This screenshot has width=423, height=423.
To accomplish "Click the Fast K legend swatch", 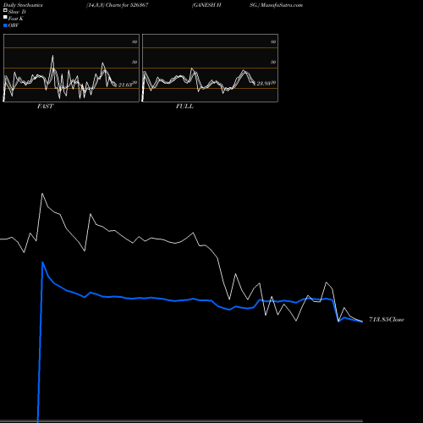I will [x=5, y=18].
